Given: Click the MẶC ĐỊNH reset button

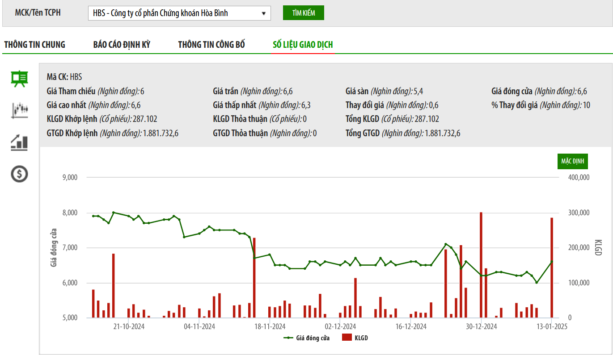Looking at the screenshot, I should click(x=572, y=161).
